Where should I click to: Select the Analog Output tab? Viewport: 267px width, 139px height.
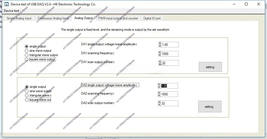pyautogui.click(x=83, y=18)
